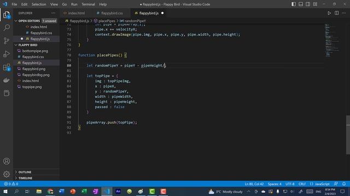Click the code minimap preview
350x196 pixels.
[x=332, y=40]
